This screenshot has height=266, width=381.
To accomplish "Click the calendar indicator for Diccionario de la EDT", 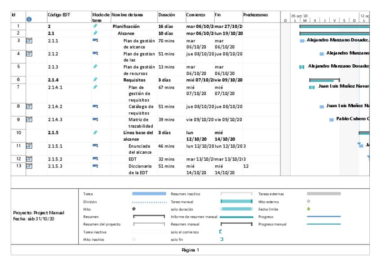I will click(x=29, y=166).
